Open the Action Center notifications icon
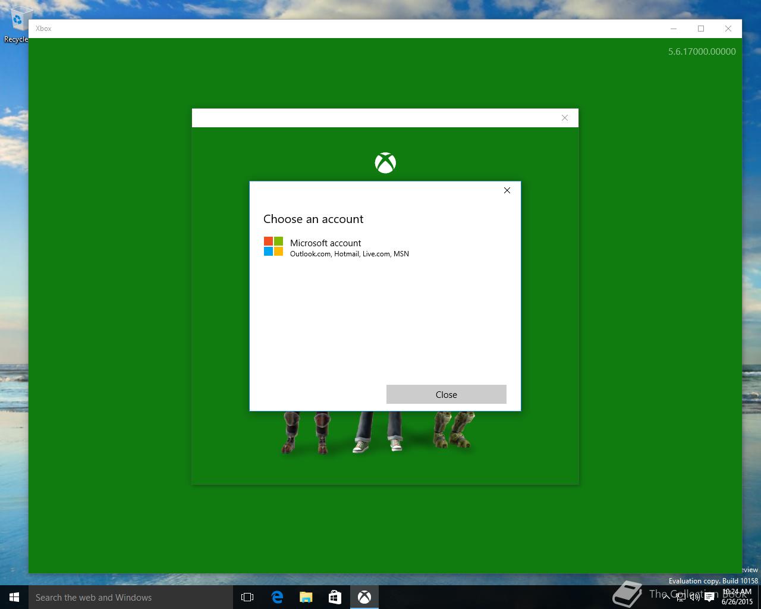 [709, 597]
